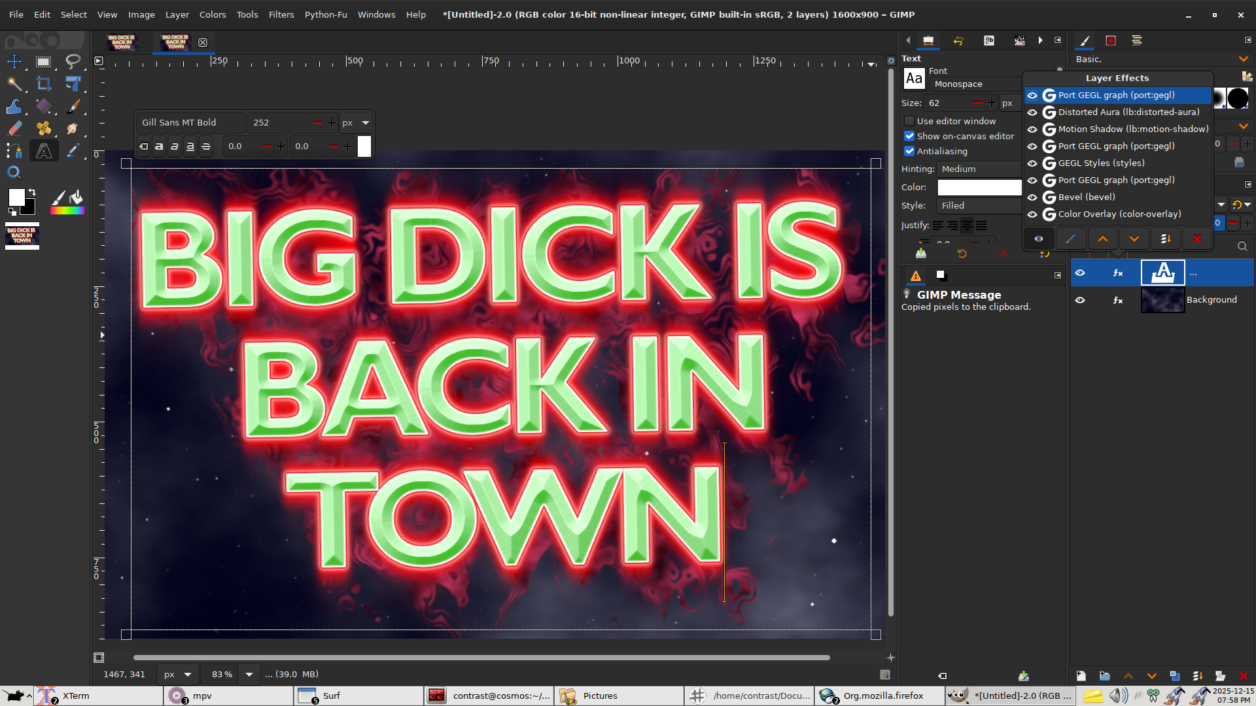Image resolution: width=1256 pixels, height=706 pixels.
Task: Open the Python-Fu menu
Action: [325, 14]
